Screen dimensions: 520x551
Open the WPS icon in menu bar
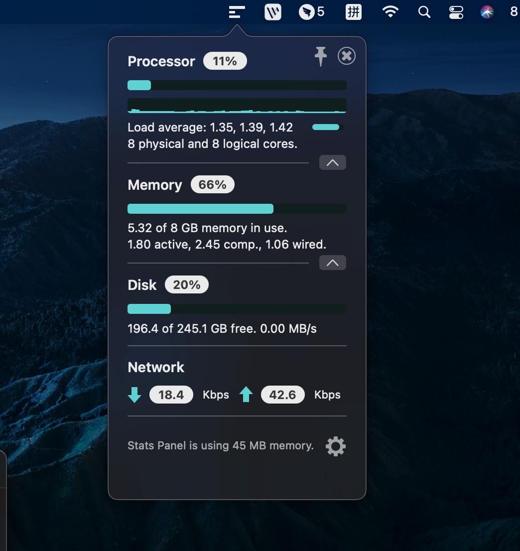[272, 12]
